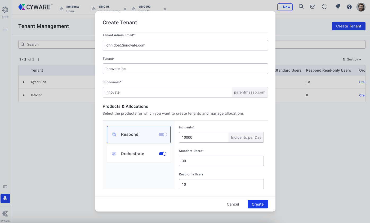Screen dimensions: 370x223
Task: Click the dashed circle loader icon in header
Action: point(324,7)
